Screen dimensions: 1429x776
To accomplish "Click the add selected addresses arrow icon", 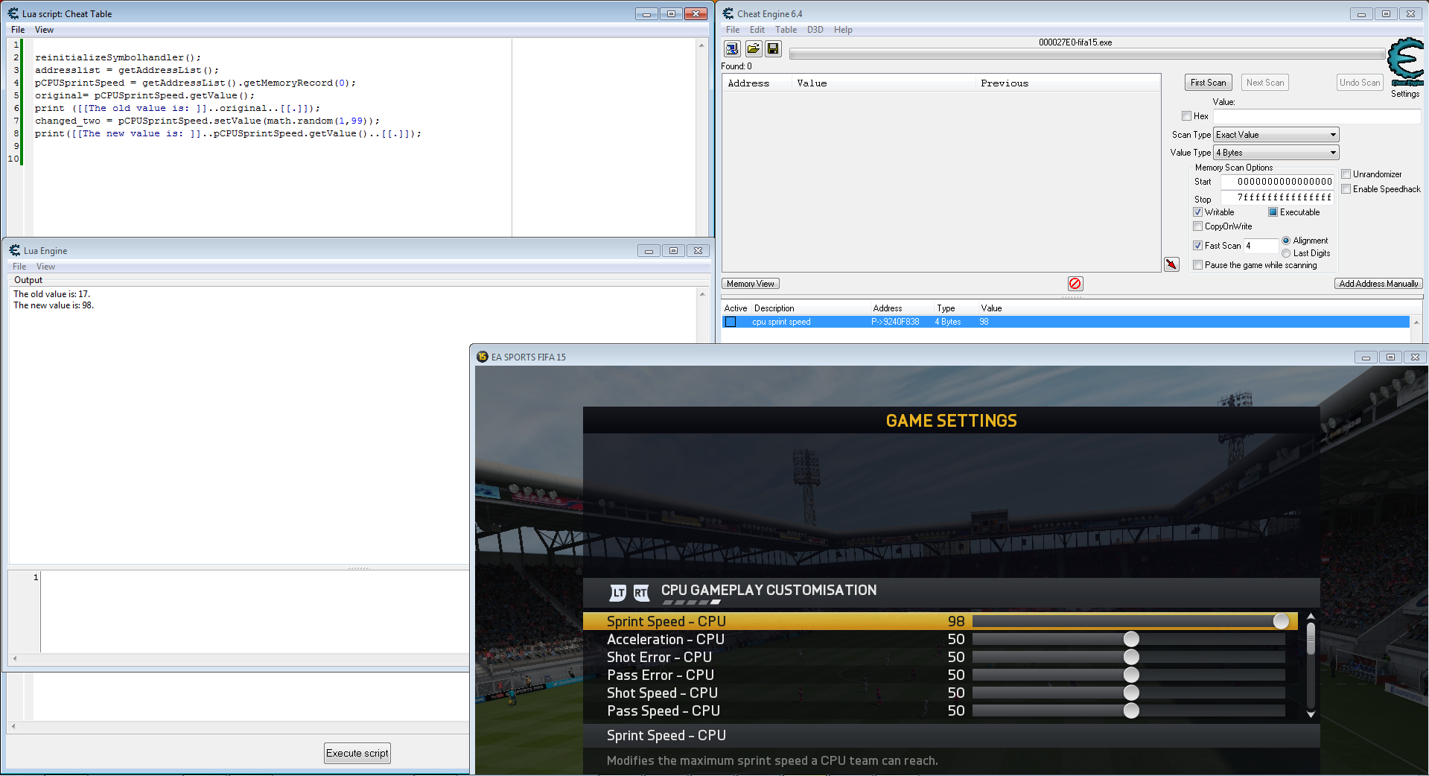I will [x=1171, y=264].
